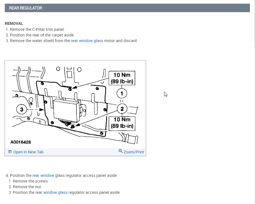Image resolution: width=255 pixels, height=204 pixels.
Task: Open the diagram in a new tab
Action: point(28,152)
